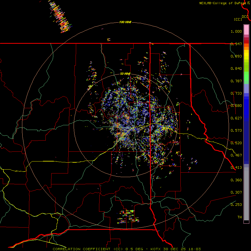Viewport: 251px width, 251px height.
Task: Click the 0.627 color scale value
Action: pos(236,118)
